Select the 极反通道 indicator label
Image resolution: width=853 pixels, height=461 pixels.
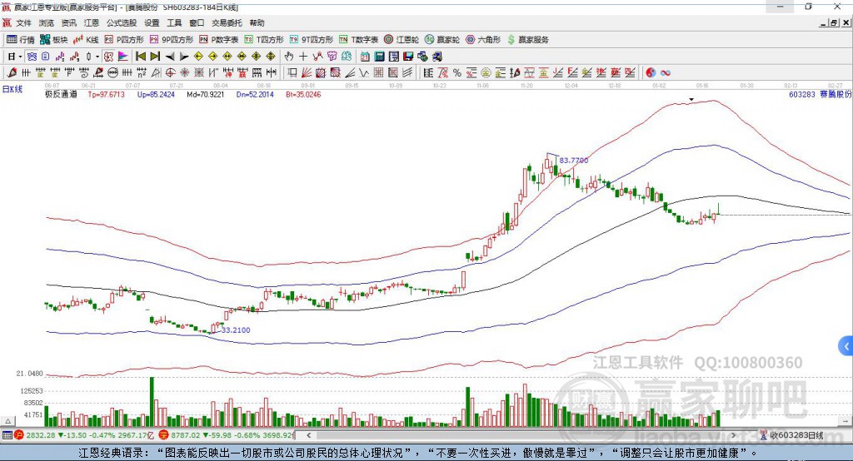(x=61, y=94)
